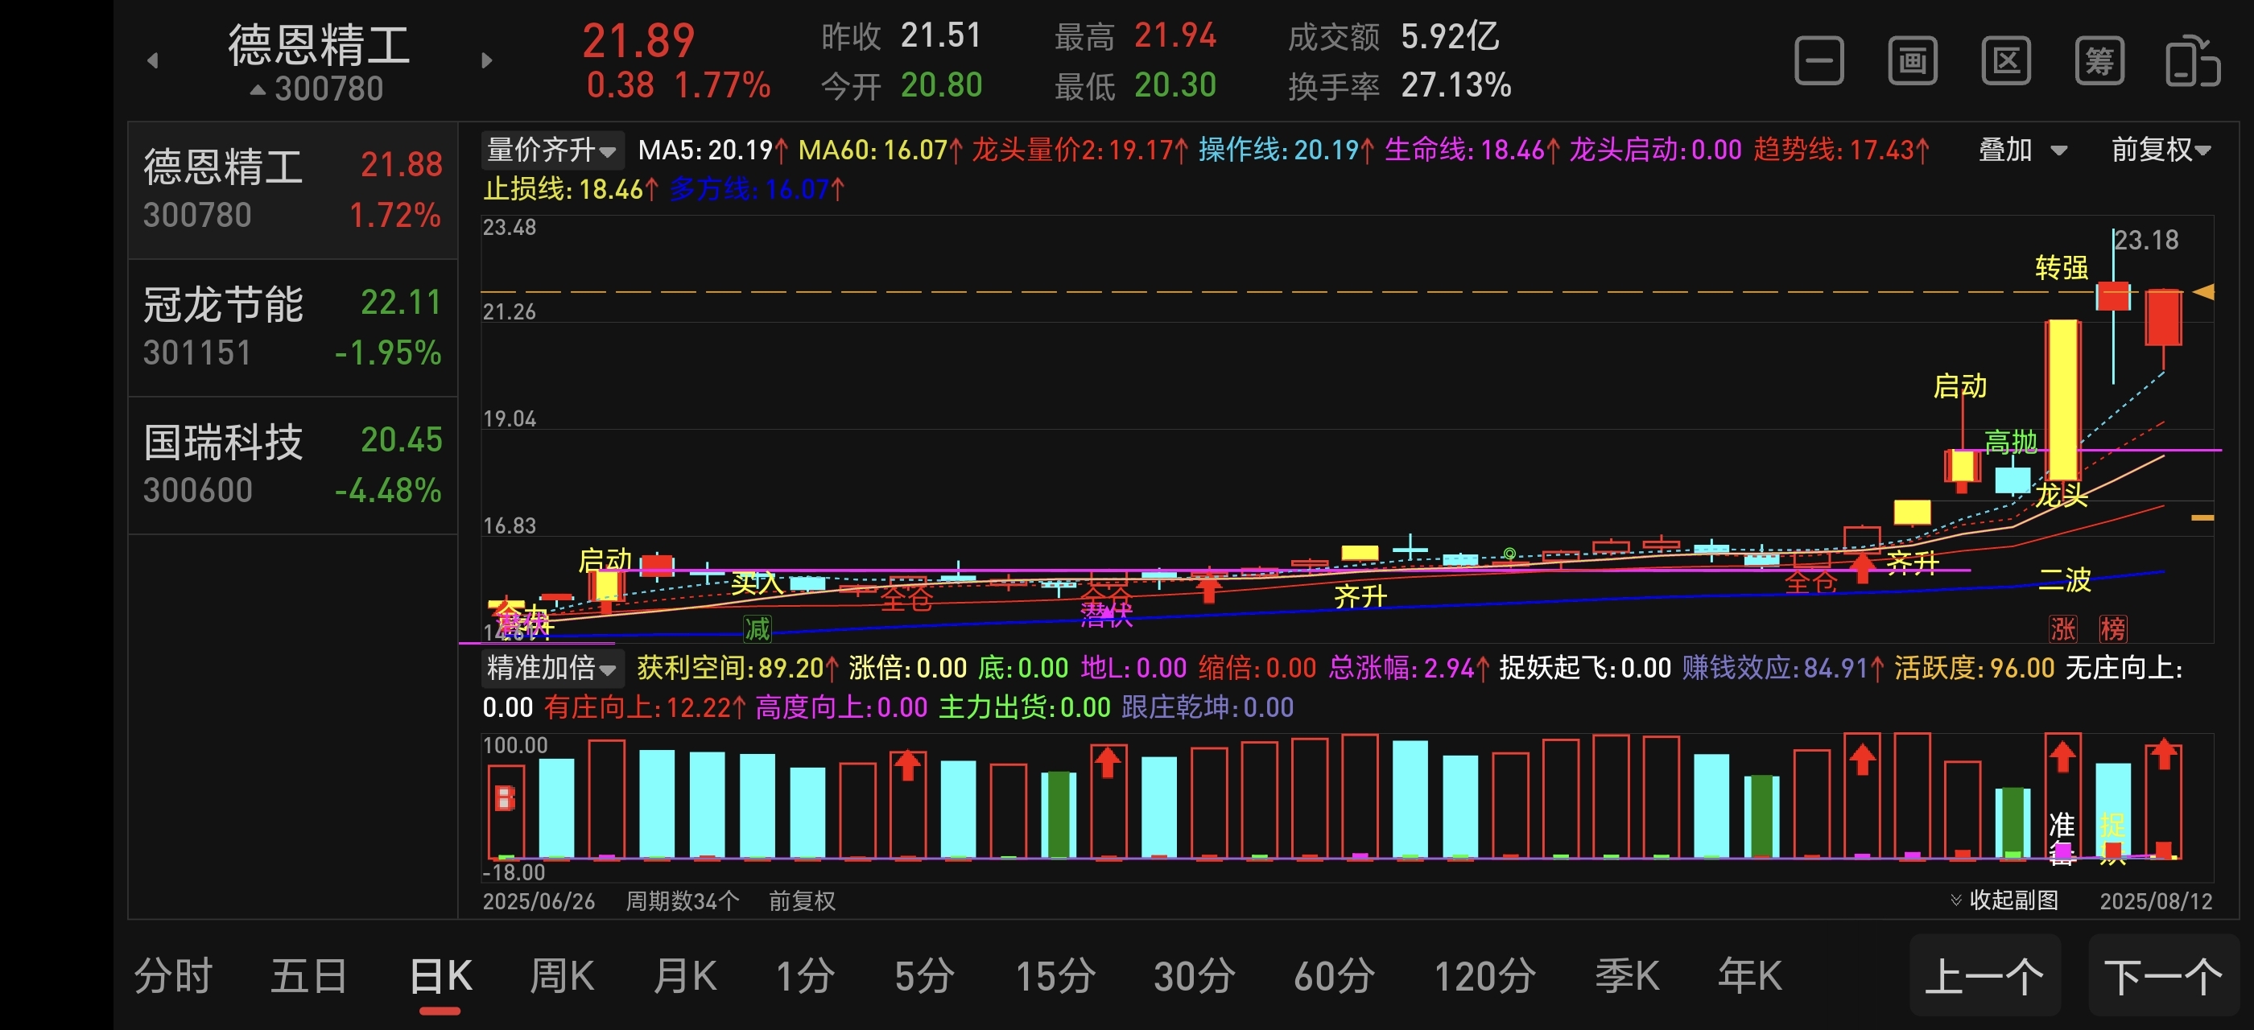Tap the 多方线: 16.07 label
This screenshot has width=2254, height=1030.
pos(757,189)
